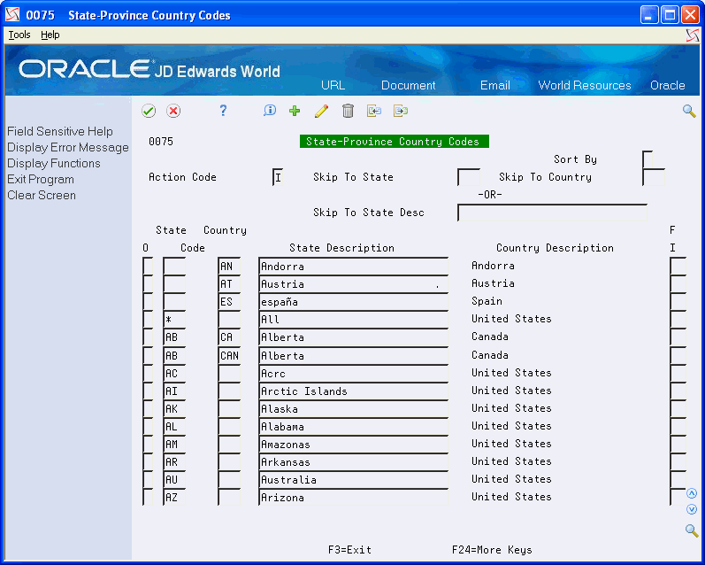Click the AN country code field

coord(229,266)
